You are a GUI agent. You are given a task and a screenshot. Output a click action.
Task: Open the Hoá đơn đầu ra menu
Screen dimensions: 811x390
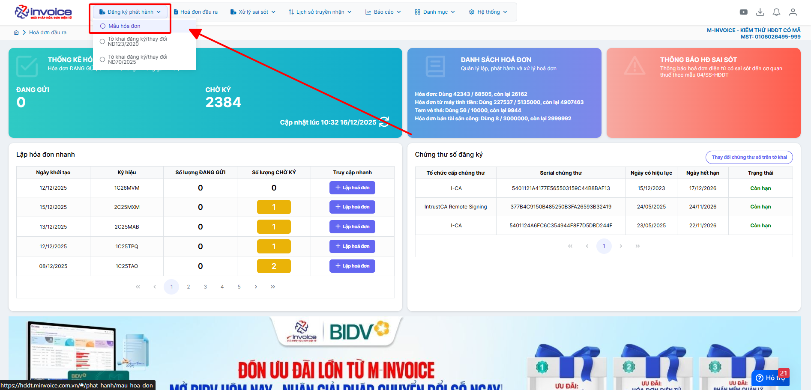(196, 12)
